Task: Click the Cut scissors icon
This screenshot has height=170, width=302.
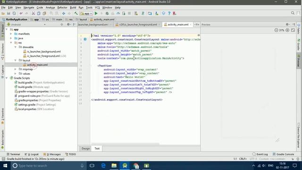Action: pyautogui.click(x=34, y=14)
